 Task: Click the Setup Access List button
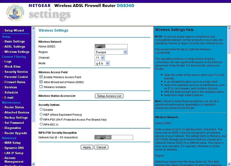[x=109, y=96]
